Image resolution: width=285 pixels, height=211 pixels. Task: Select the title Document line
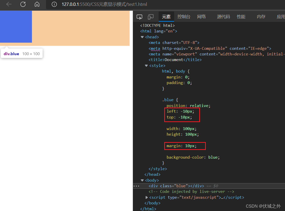click(175, 60)
